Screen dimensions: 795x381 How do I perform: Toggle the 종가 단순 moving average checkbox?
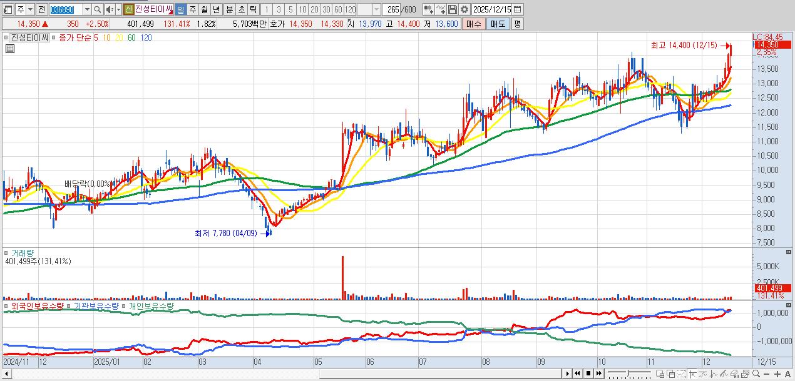54,37
